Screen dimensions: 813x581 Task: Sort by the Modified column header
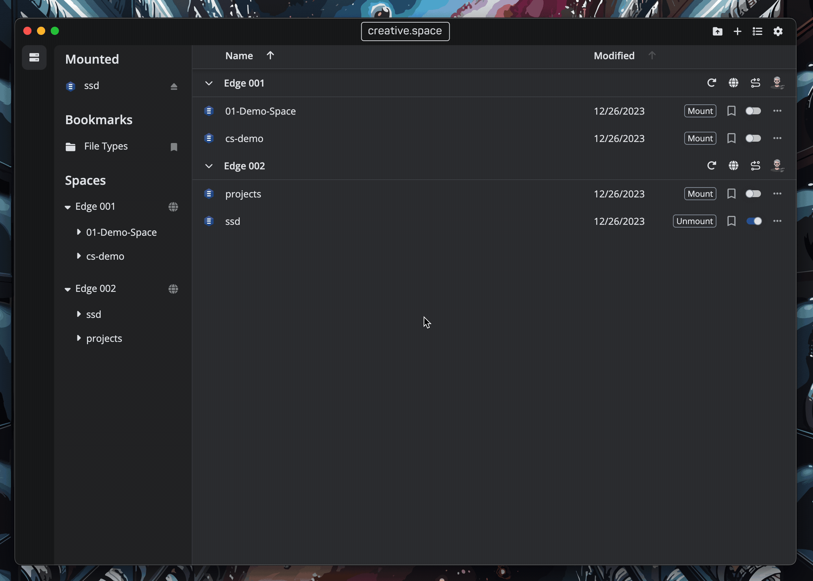click(614, 56)
